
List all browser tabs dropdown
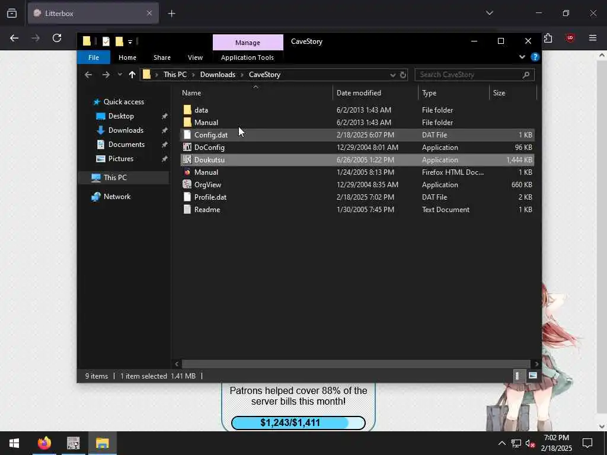(489, 13)
